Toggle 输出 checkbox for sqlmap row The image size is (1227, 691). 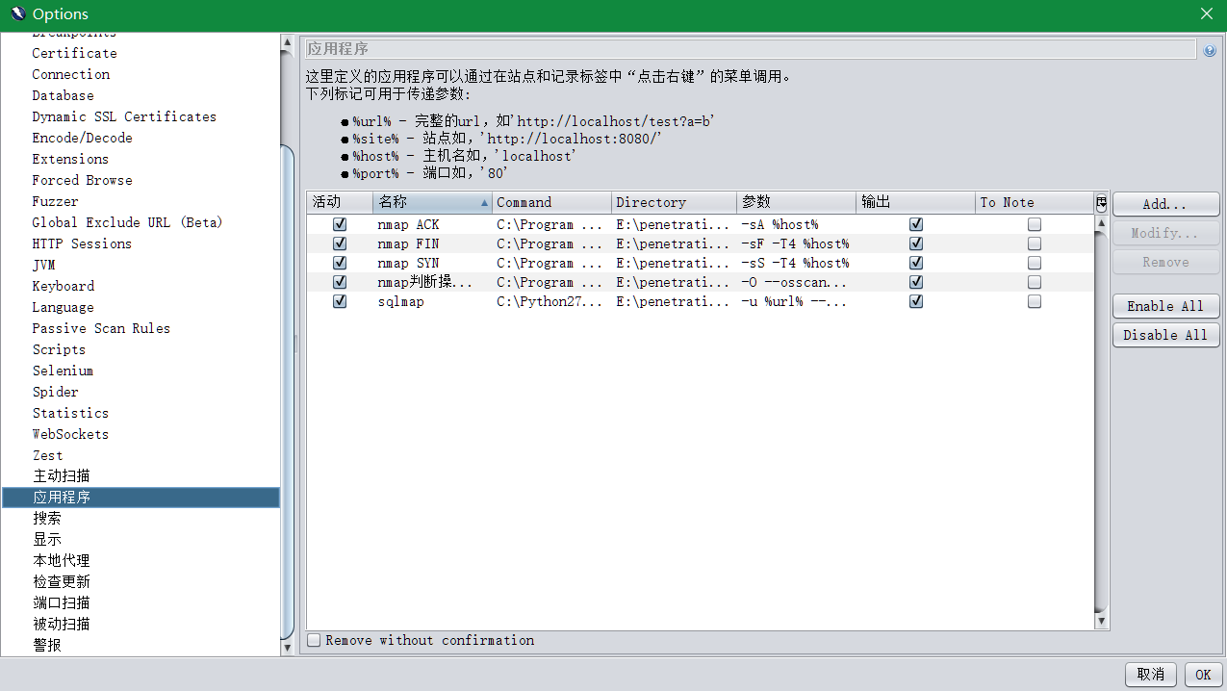click(x=916, y=301)
